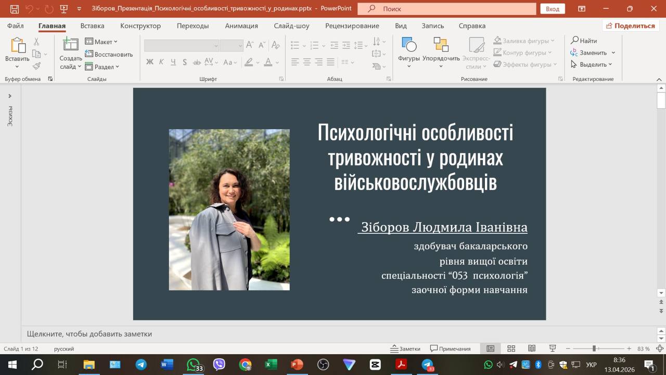Select the Format Painter brush icon
The height and width of the screenshot is (375, 666).
pos(36,66)
